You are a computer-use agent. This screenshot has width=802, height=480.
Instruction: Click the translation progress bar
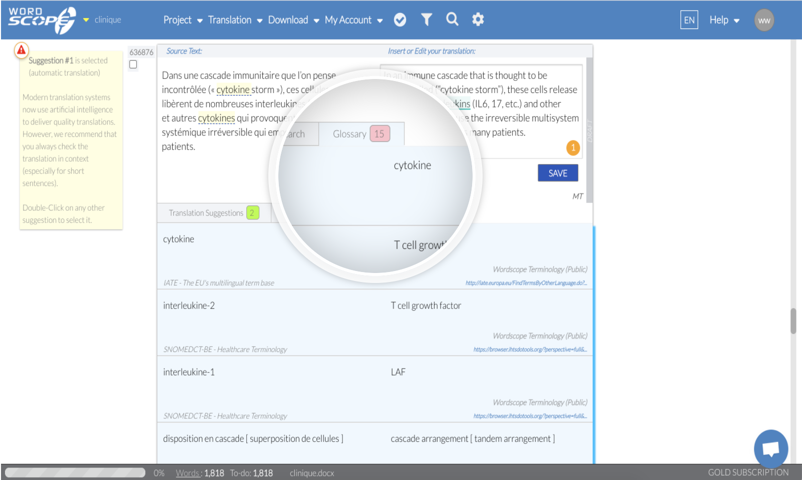click(75, 472)
